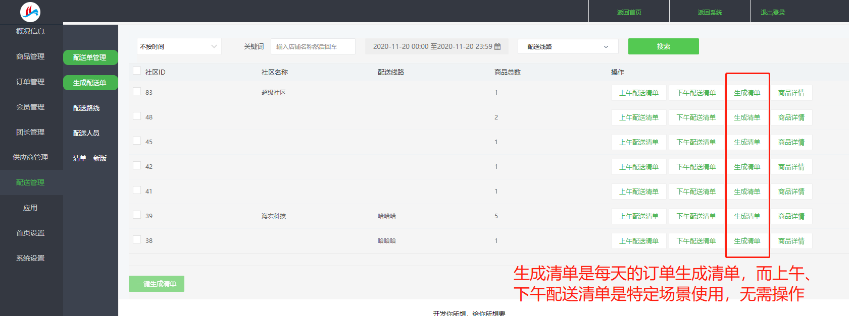Open 供应商管理 in sidebar

click(x=30, y=157)
